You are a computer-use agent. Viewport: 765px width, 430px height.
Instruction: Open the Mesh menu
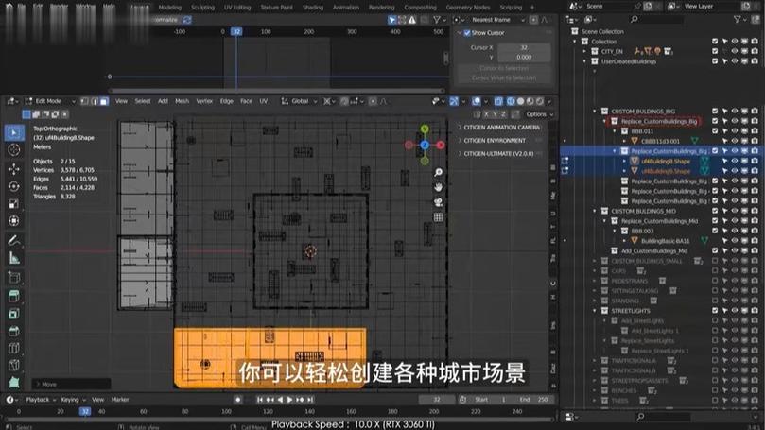point(182,101)
